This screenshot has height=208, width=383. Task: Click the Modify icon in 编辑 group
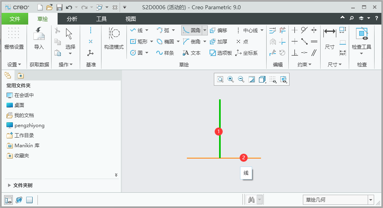click(273, 30)
